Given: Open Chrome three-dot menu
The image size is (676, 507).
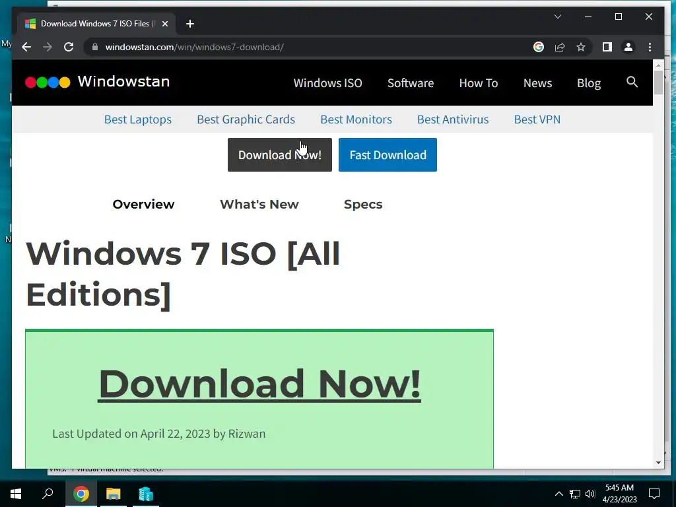Looking at the screenshot, I should pos(650,47).
